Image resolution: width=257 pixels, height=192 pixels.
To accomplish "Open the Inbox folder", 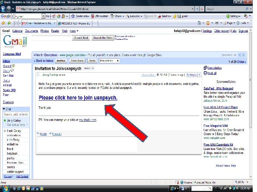I will [x=6, y=61].
